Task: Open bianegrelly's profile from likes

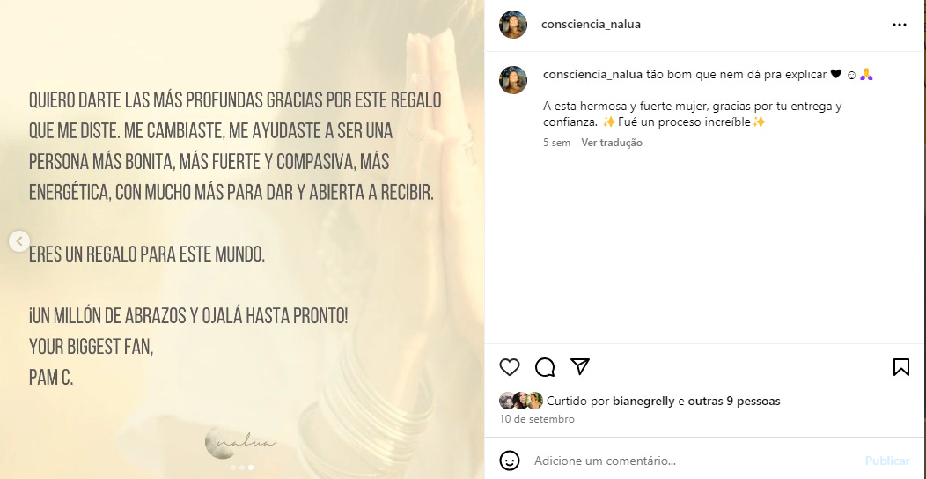Action: (643, 401)
